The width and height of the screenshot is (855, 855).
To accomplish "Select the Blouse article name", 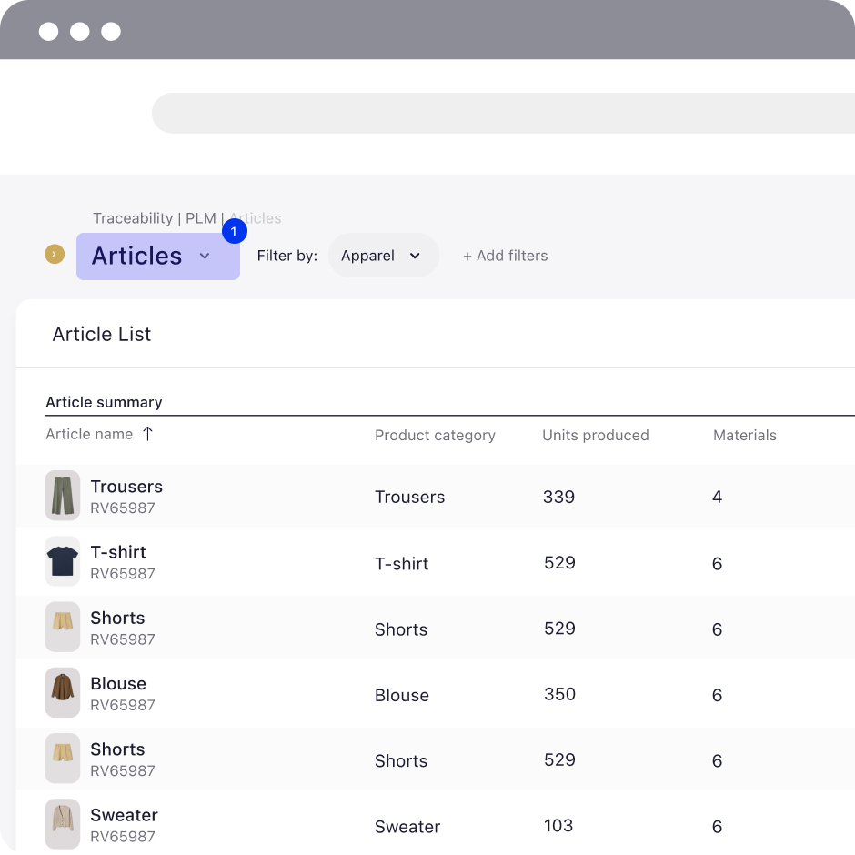I will coord(118,684).
